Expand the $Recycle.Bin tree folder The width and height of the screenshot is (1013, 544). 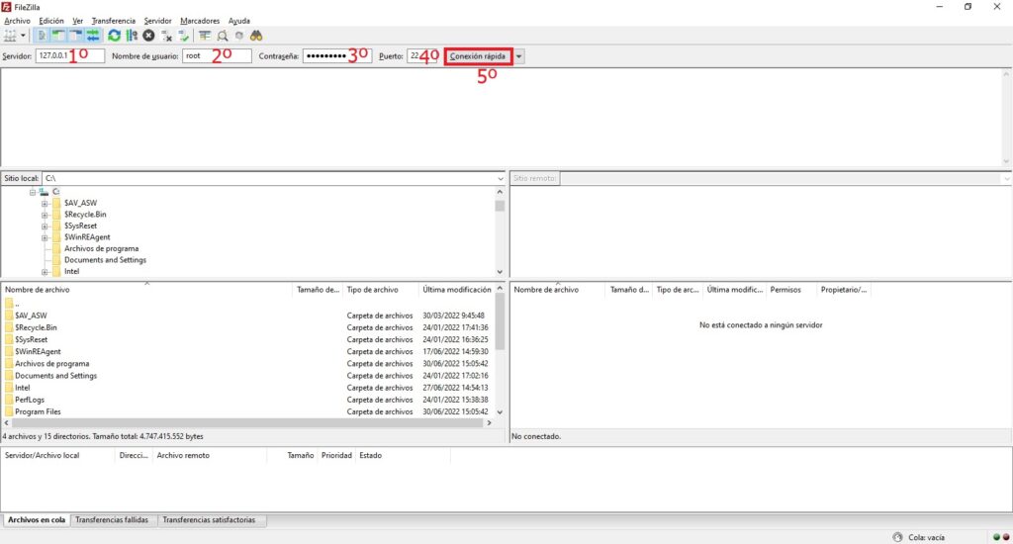tap(45, 216)
